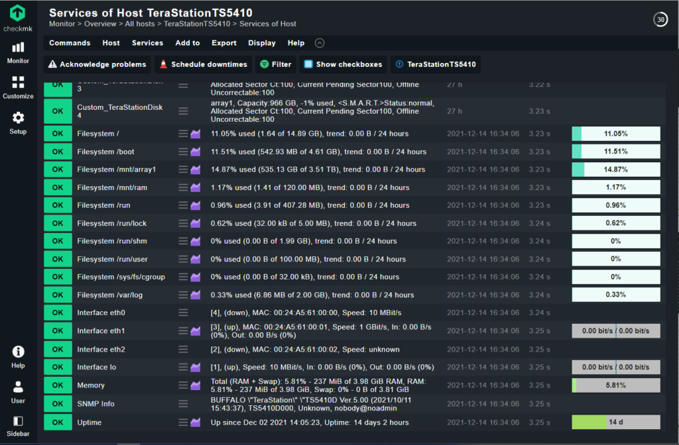Open action menu for SNMP Info

183,404
